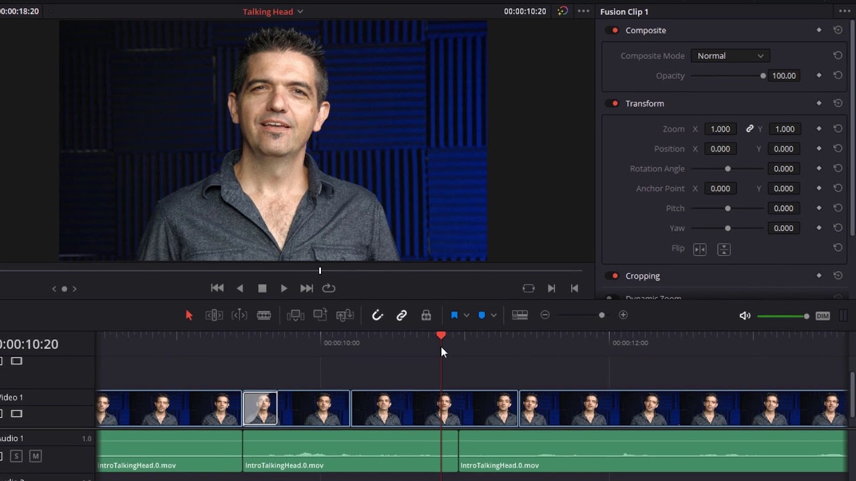This screenshot has height=481, width=856.
Task: Stop playback in the viewer
Action: [262, 288]
